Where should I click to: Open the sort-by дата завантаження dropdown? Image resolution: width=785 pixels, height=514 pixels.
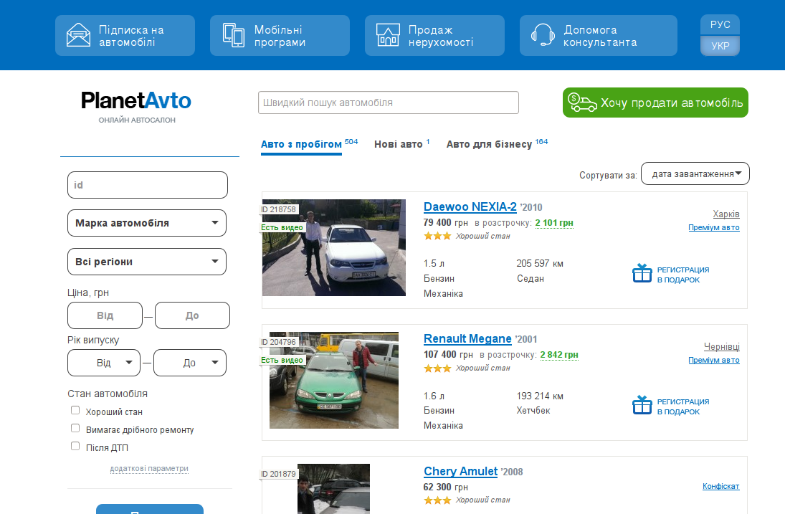695,174
